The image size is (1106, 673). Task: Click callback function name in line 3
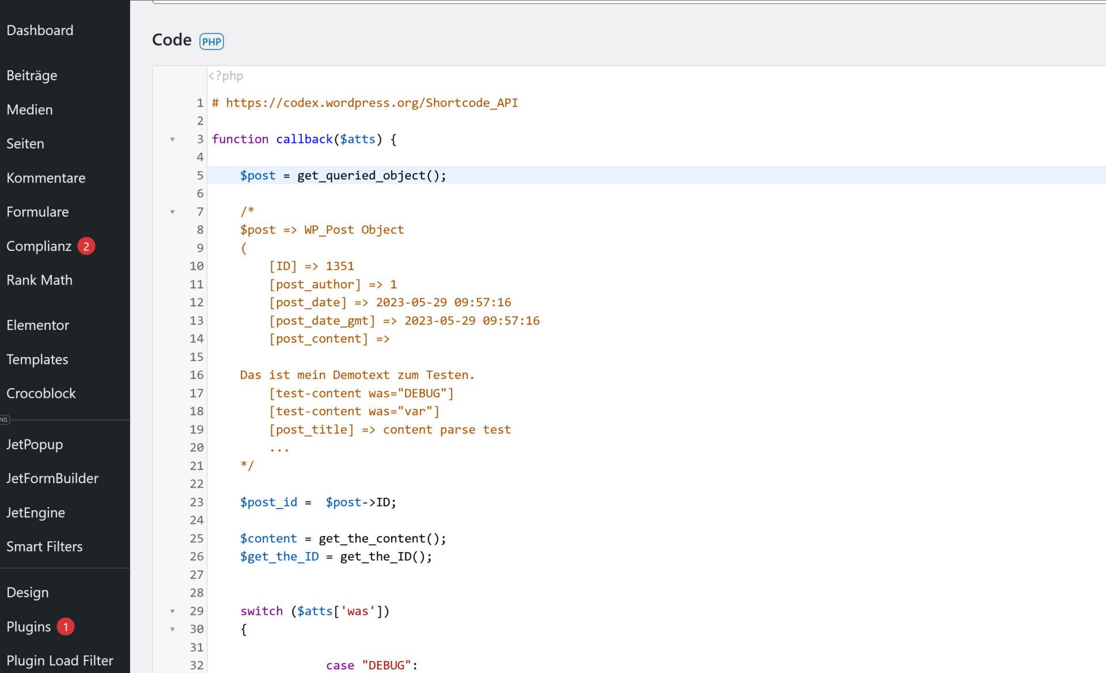click(x=304, y=139)
